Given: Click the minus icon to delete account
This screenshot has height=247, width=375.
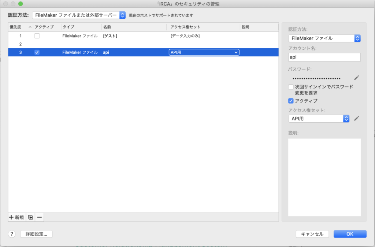Looking at the screenshot, I should [40, 217].
